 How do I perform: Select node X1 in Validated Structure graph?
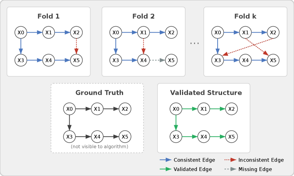coord(204,109)
